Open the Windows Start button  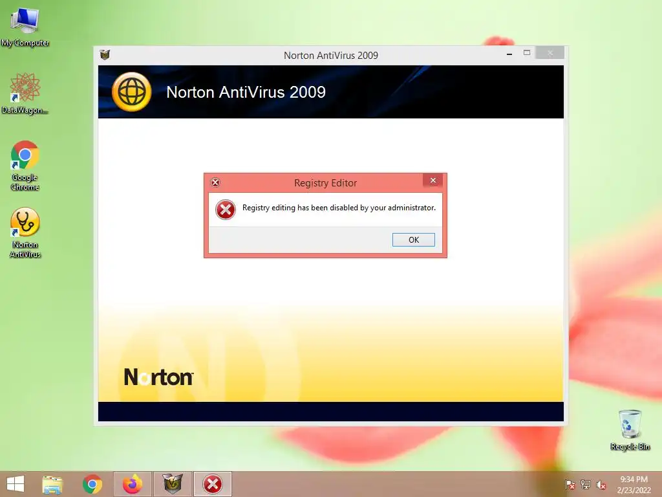pyautogui.click(x=16, y=484)
